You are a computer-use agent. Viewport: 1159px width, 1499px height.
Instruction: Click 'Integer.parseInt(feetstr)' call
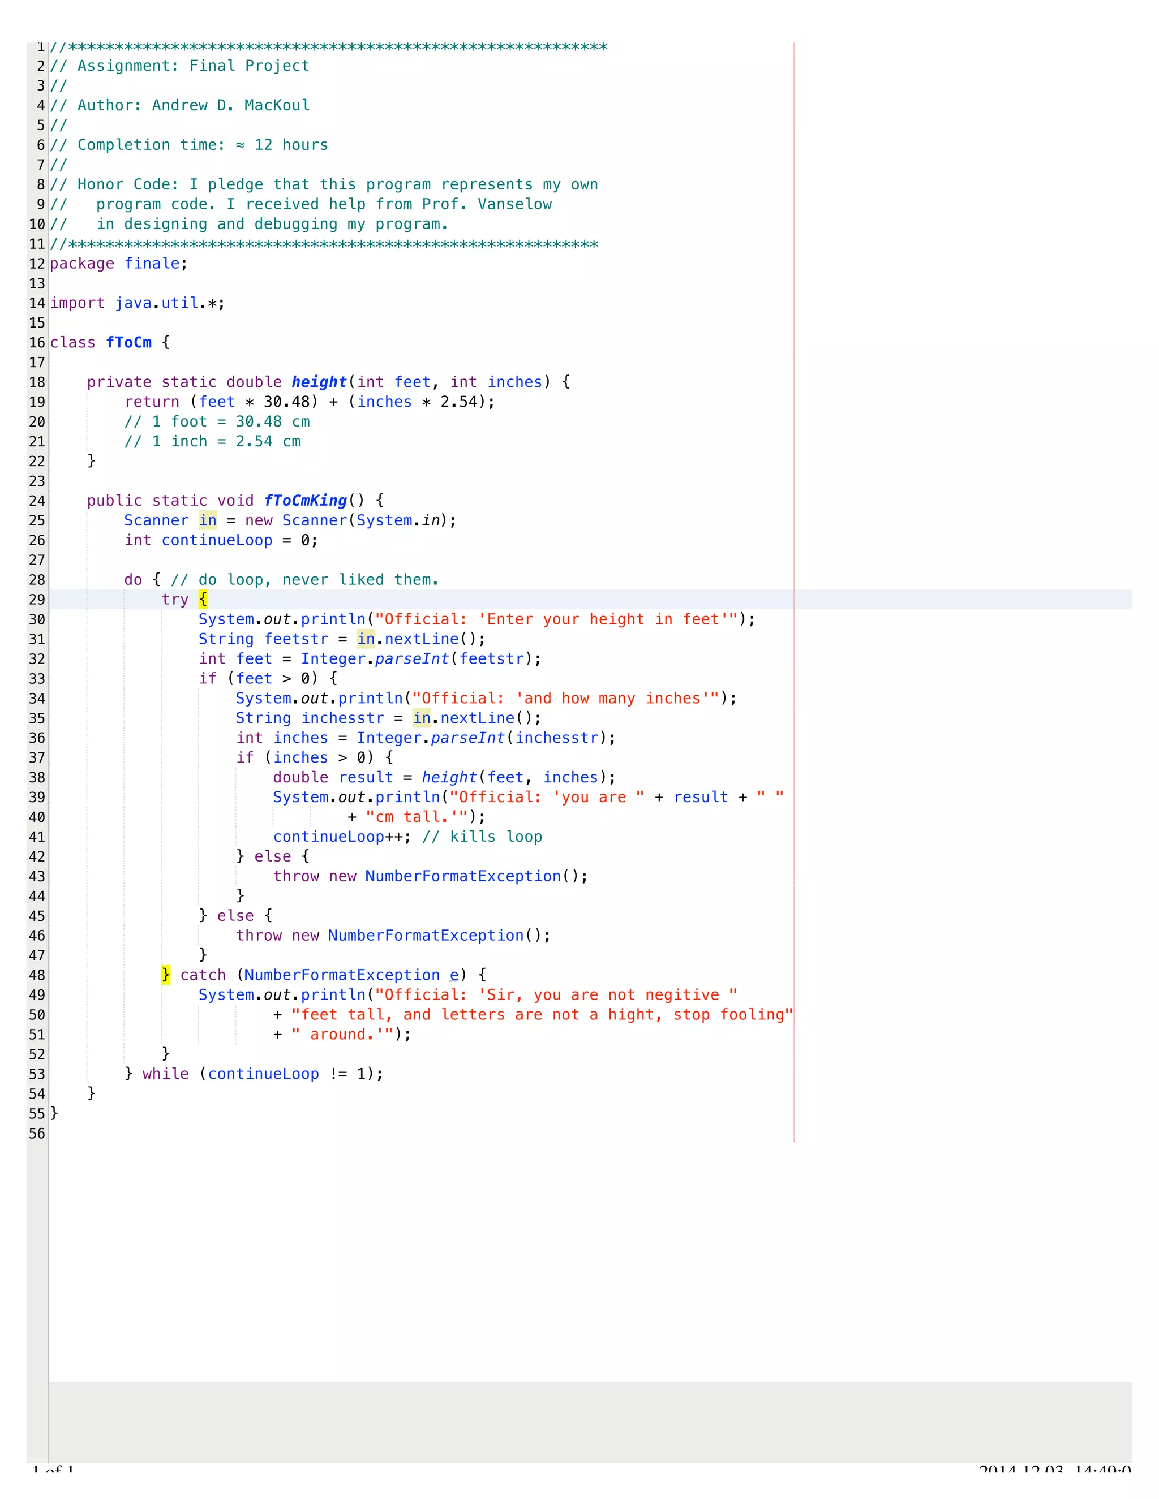[x=417, y=660]
